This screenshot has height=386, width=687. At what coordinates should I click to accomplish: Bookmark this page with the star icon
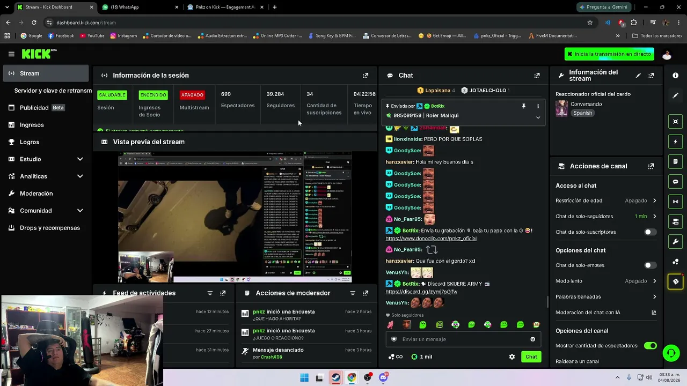pos(590,23)
